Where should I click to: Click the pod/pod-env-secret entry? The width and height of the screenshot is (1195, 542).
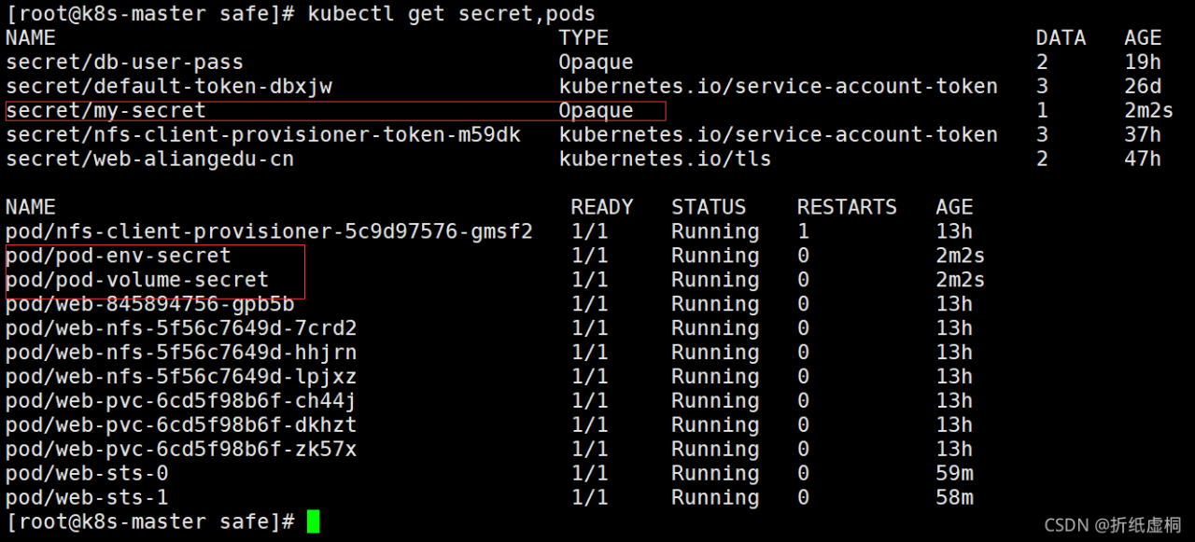coord(118,256)
